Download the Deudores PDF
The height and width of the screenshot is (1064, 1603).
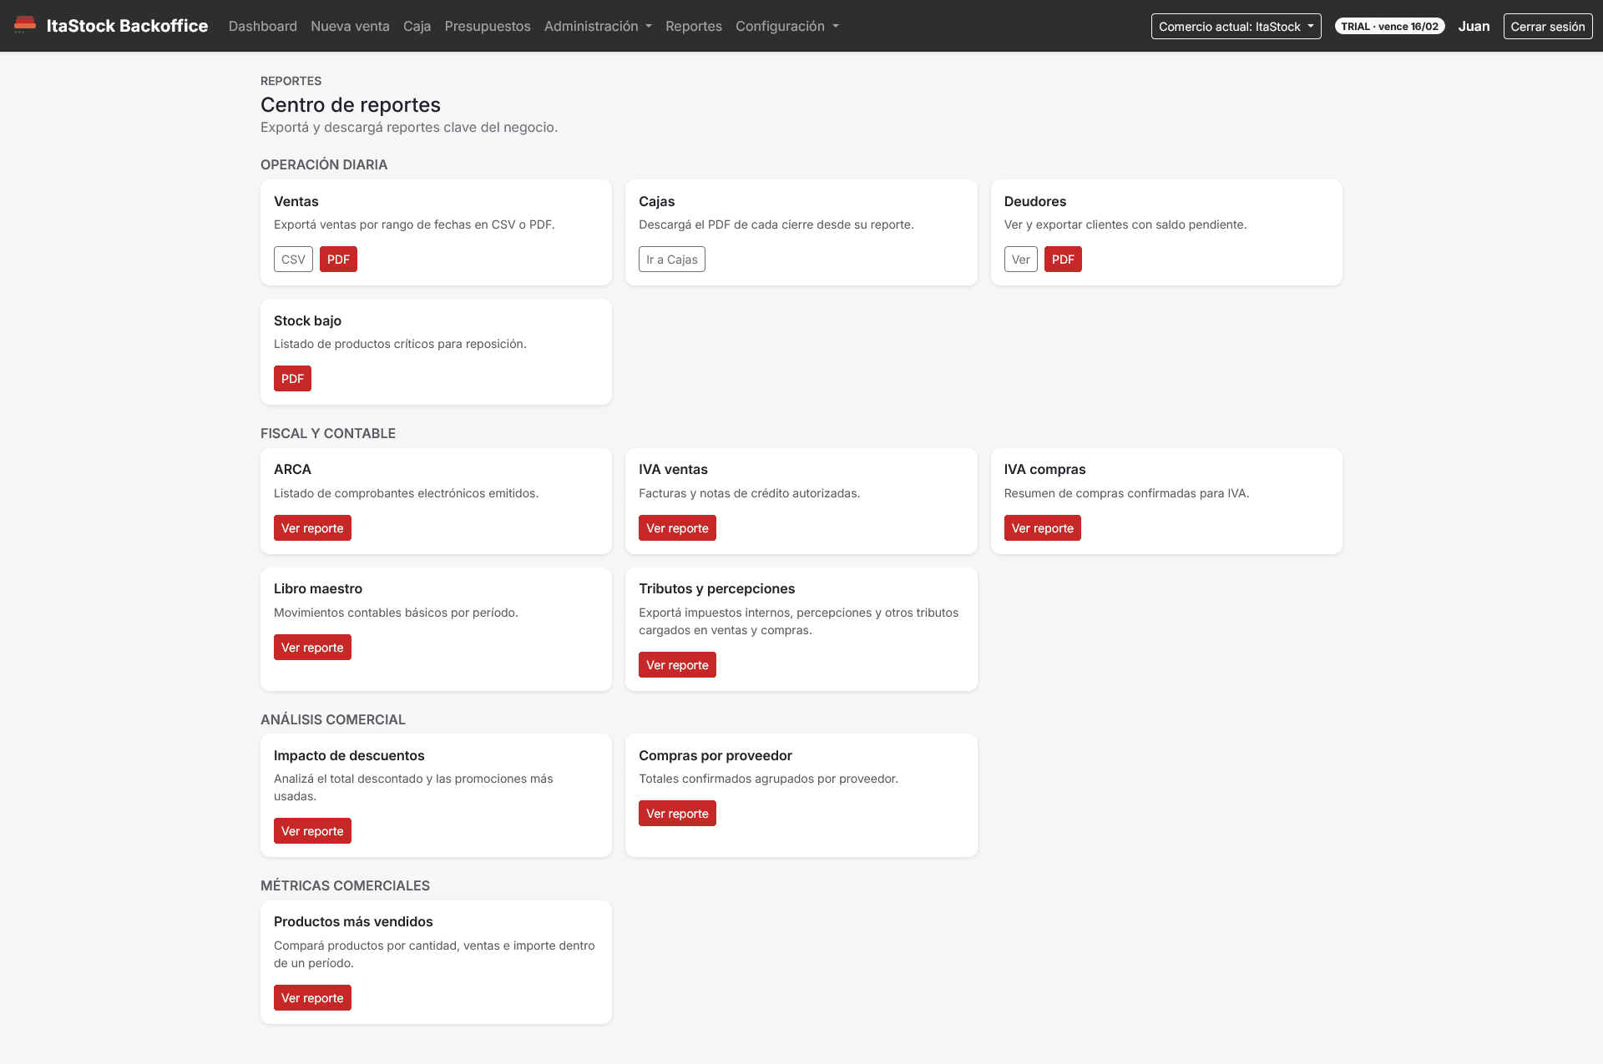point(1063,260)
